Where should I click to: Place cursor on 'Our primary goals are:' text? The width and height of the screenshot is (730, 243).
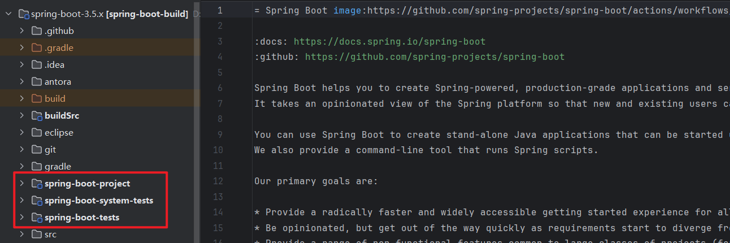pyautogui.click(x=316, y=181)
